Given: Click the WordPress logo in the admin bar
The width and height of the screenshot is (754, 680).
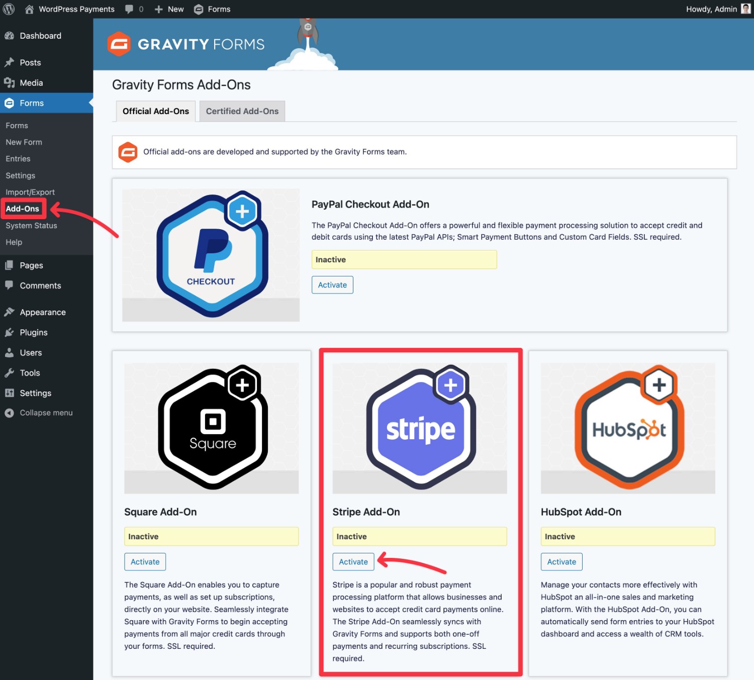Looking at the screenshot, I should pos(8,9).
